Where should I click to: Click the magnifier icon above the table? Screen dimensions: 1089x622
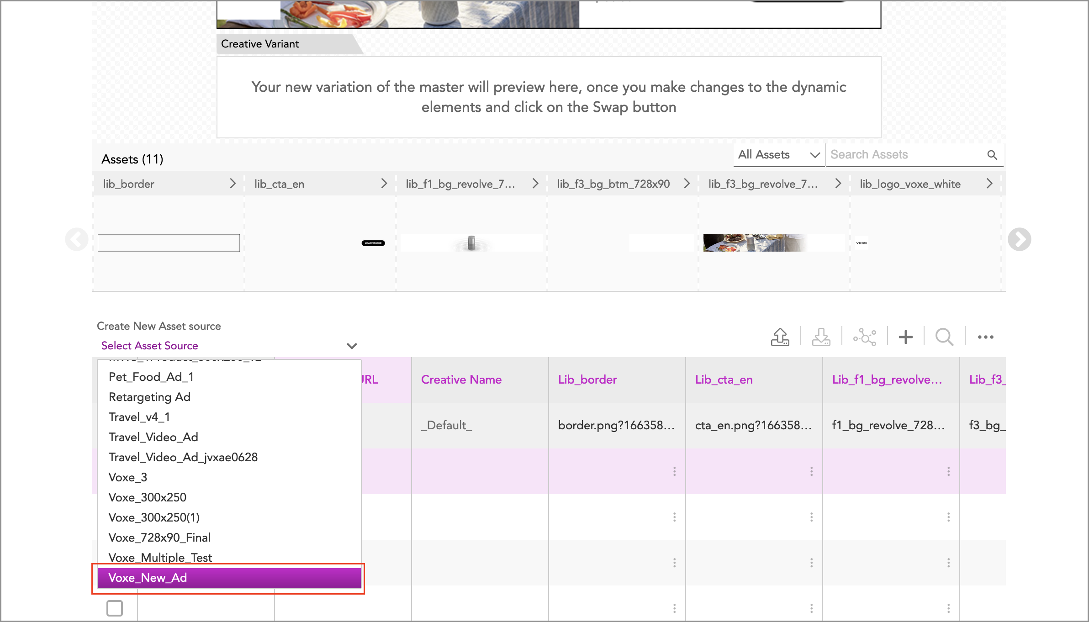tap(944, 337)
